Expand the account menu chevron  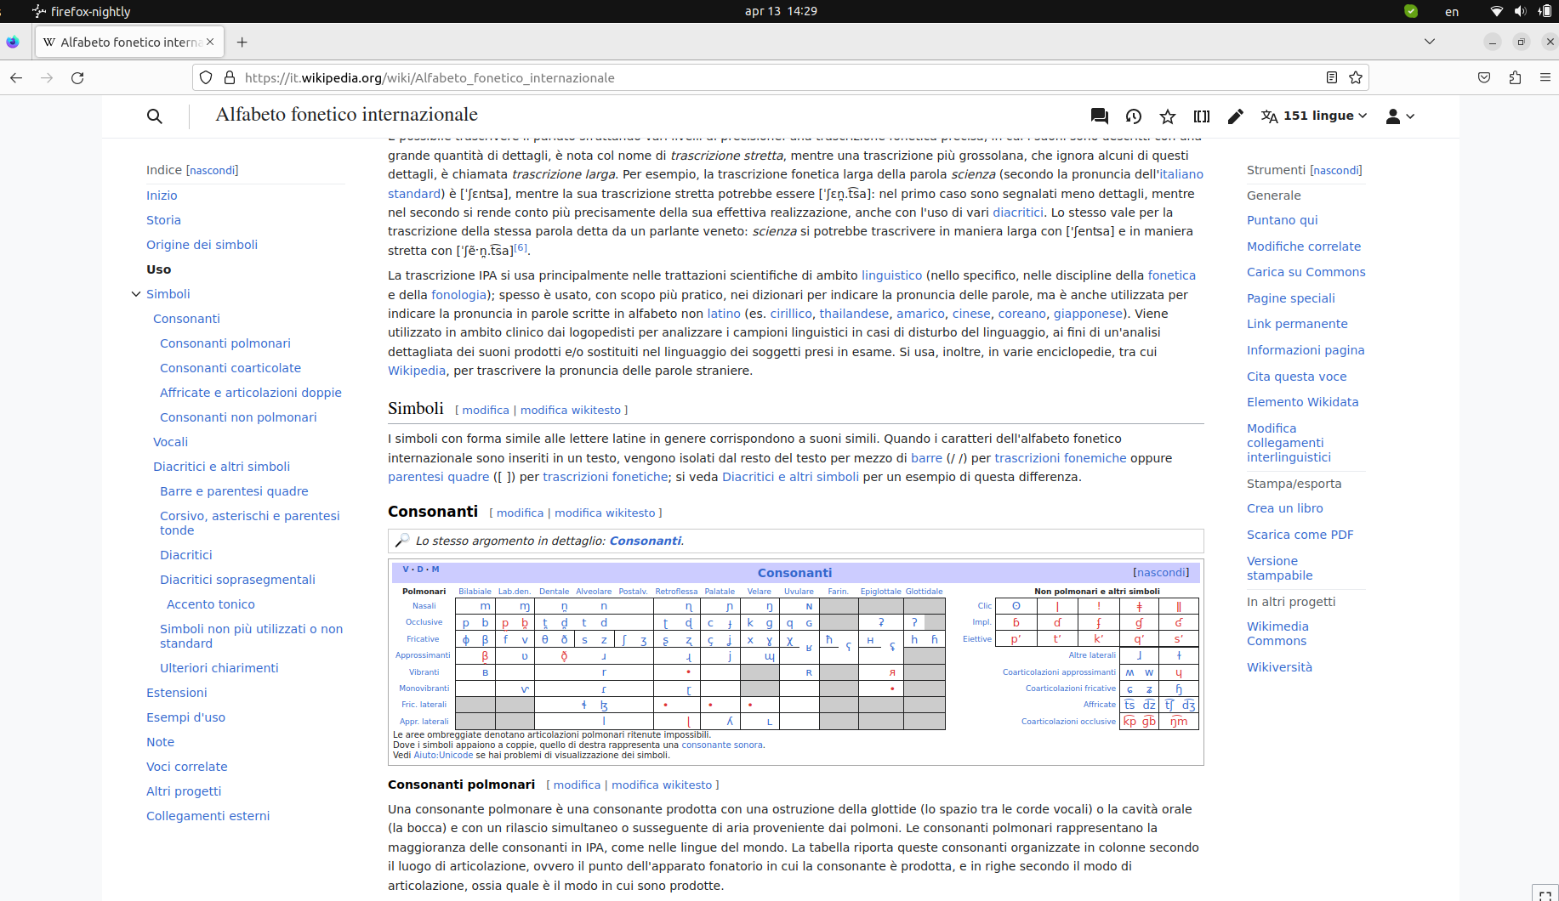click(1410, 116)
